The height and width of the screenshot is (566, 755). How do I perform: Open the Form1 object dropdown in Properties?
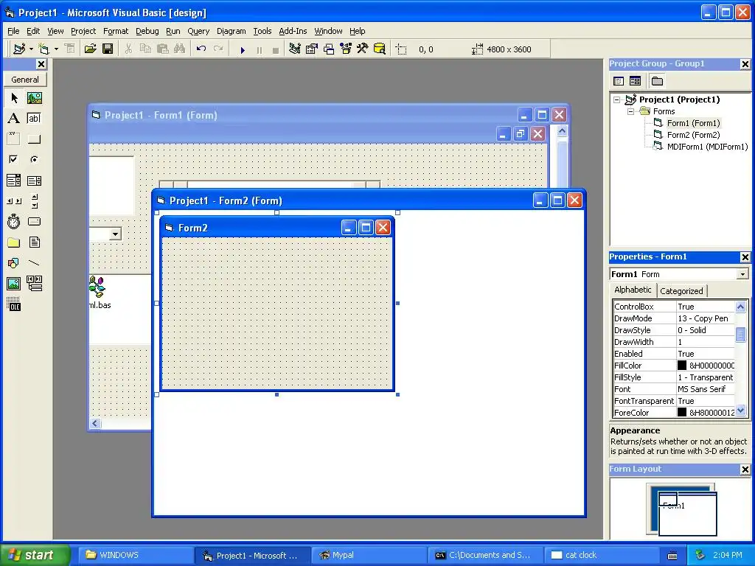(742, 274)
